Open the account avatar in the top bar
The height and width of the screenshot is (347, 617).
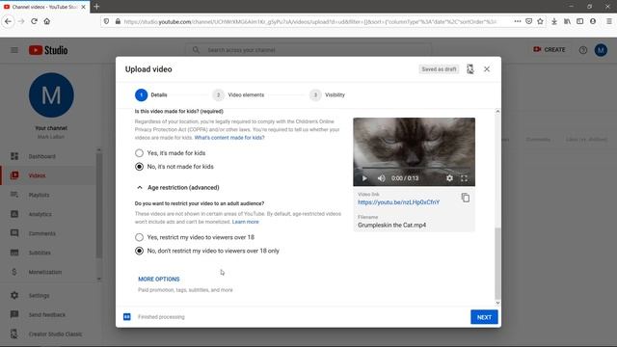coord(601,50)
